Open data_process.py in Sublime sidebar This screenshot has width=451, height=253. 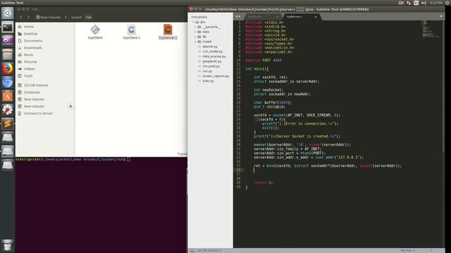point(214,56)
